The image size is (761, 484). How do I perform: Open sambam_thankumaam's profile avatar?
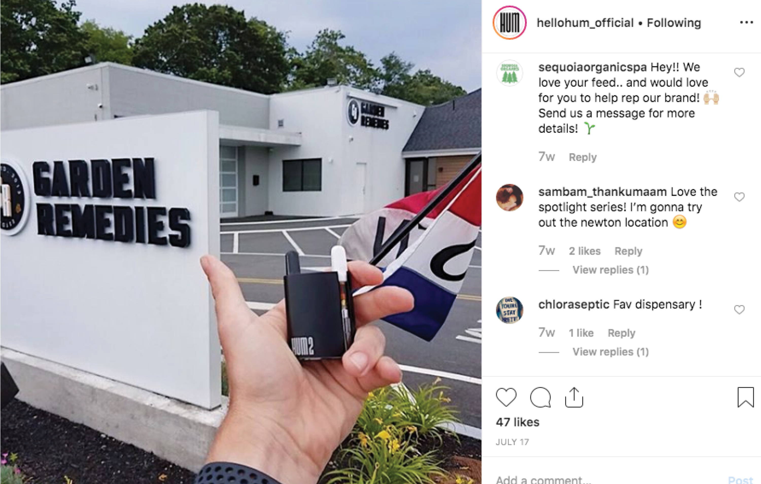(x=509, y=198)
